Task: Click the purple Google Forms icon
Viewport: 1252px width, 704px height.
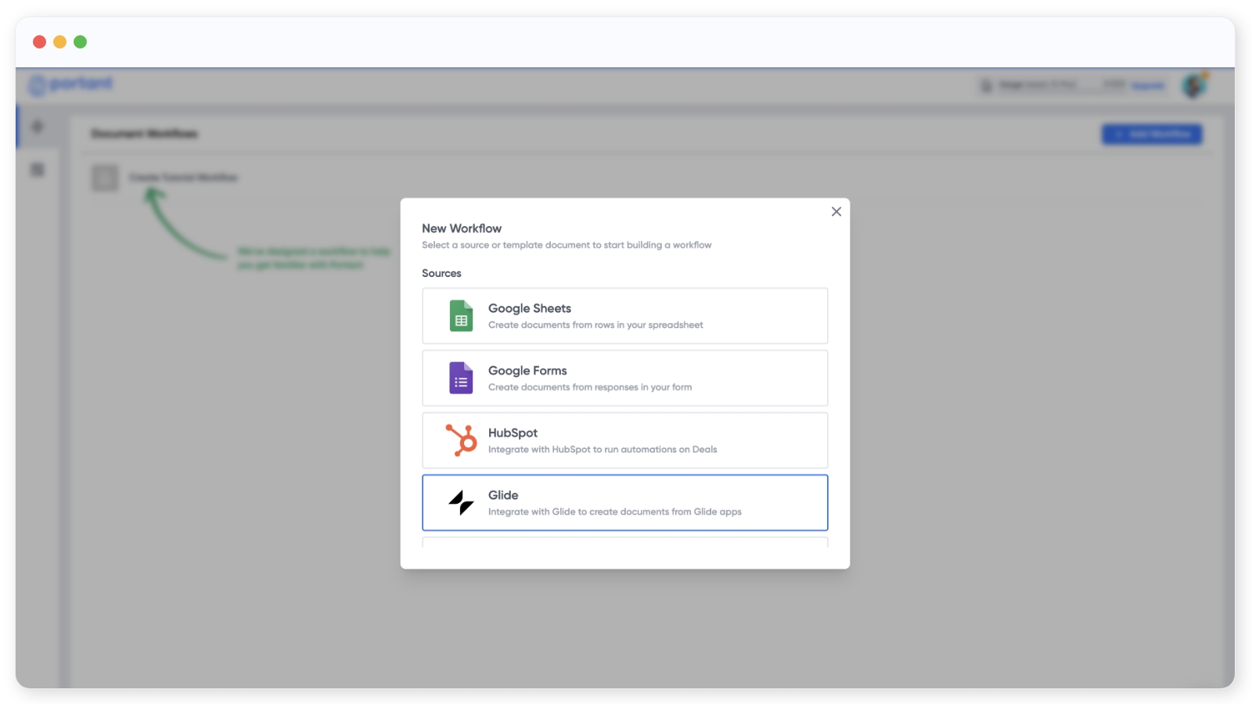Action: (461, 378)
